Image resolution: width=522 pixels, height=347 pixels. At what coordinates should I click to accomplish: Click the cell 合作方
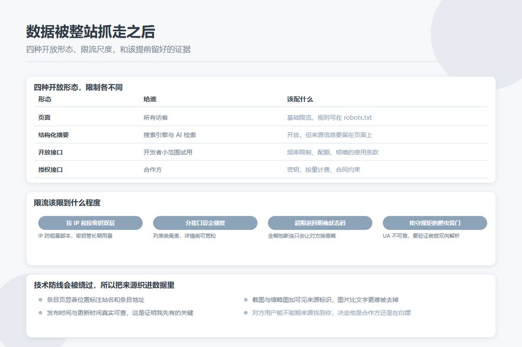click(x=152, y=169)
